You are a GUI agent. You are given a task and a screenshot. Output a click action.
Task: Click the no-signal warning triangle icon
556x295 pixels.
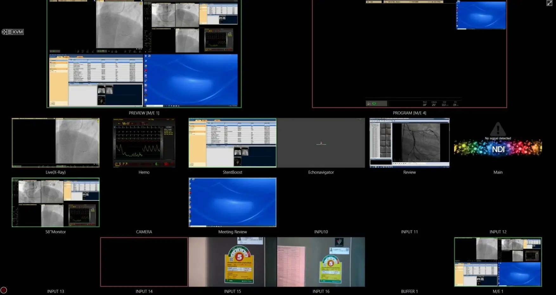(x=498, y=129)
